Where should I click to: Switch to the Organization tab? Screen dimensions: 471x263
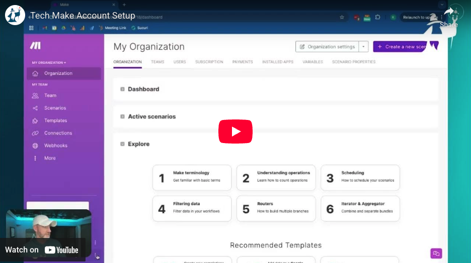pos(127,62)
